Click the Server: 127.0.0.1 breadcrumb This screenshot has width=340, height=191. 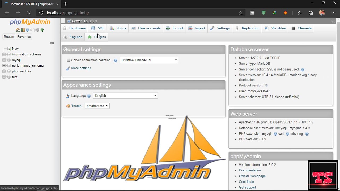[84, 21]
